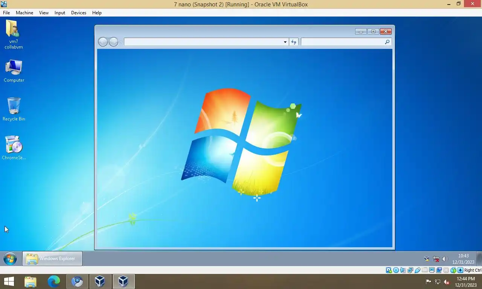This screenshot has width=482, height=289.
Task: Click the optical disc indicator in VirtualBox status bar
Action: click(396, 270)
